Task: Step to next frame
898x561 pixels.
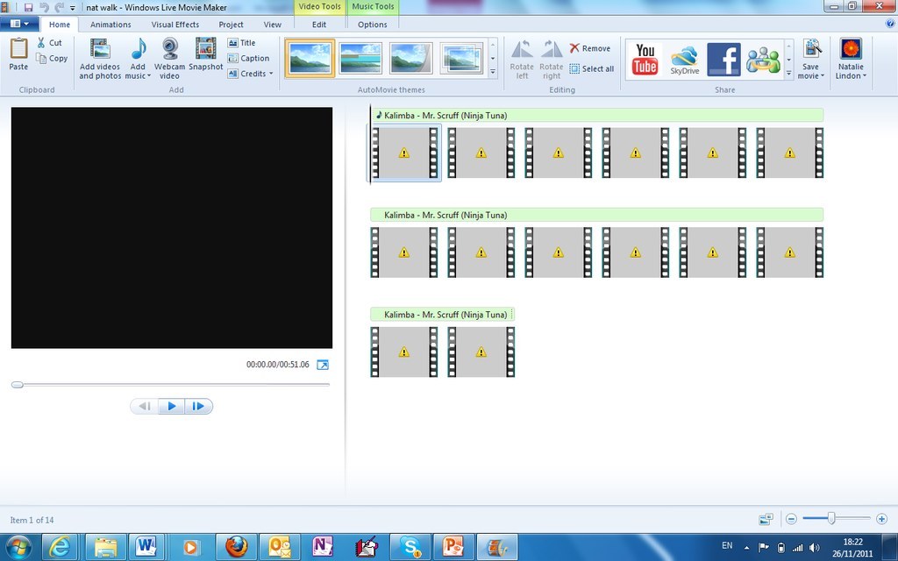Action: coord(198,406)
